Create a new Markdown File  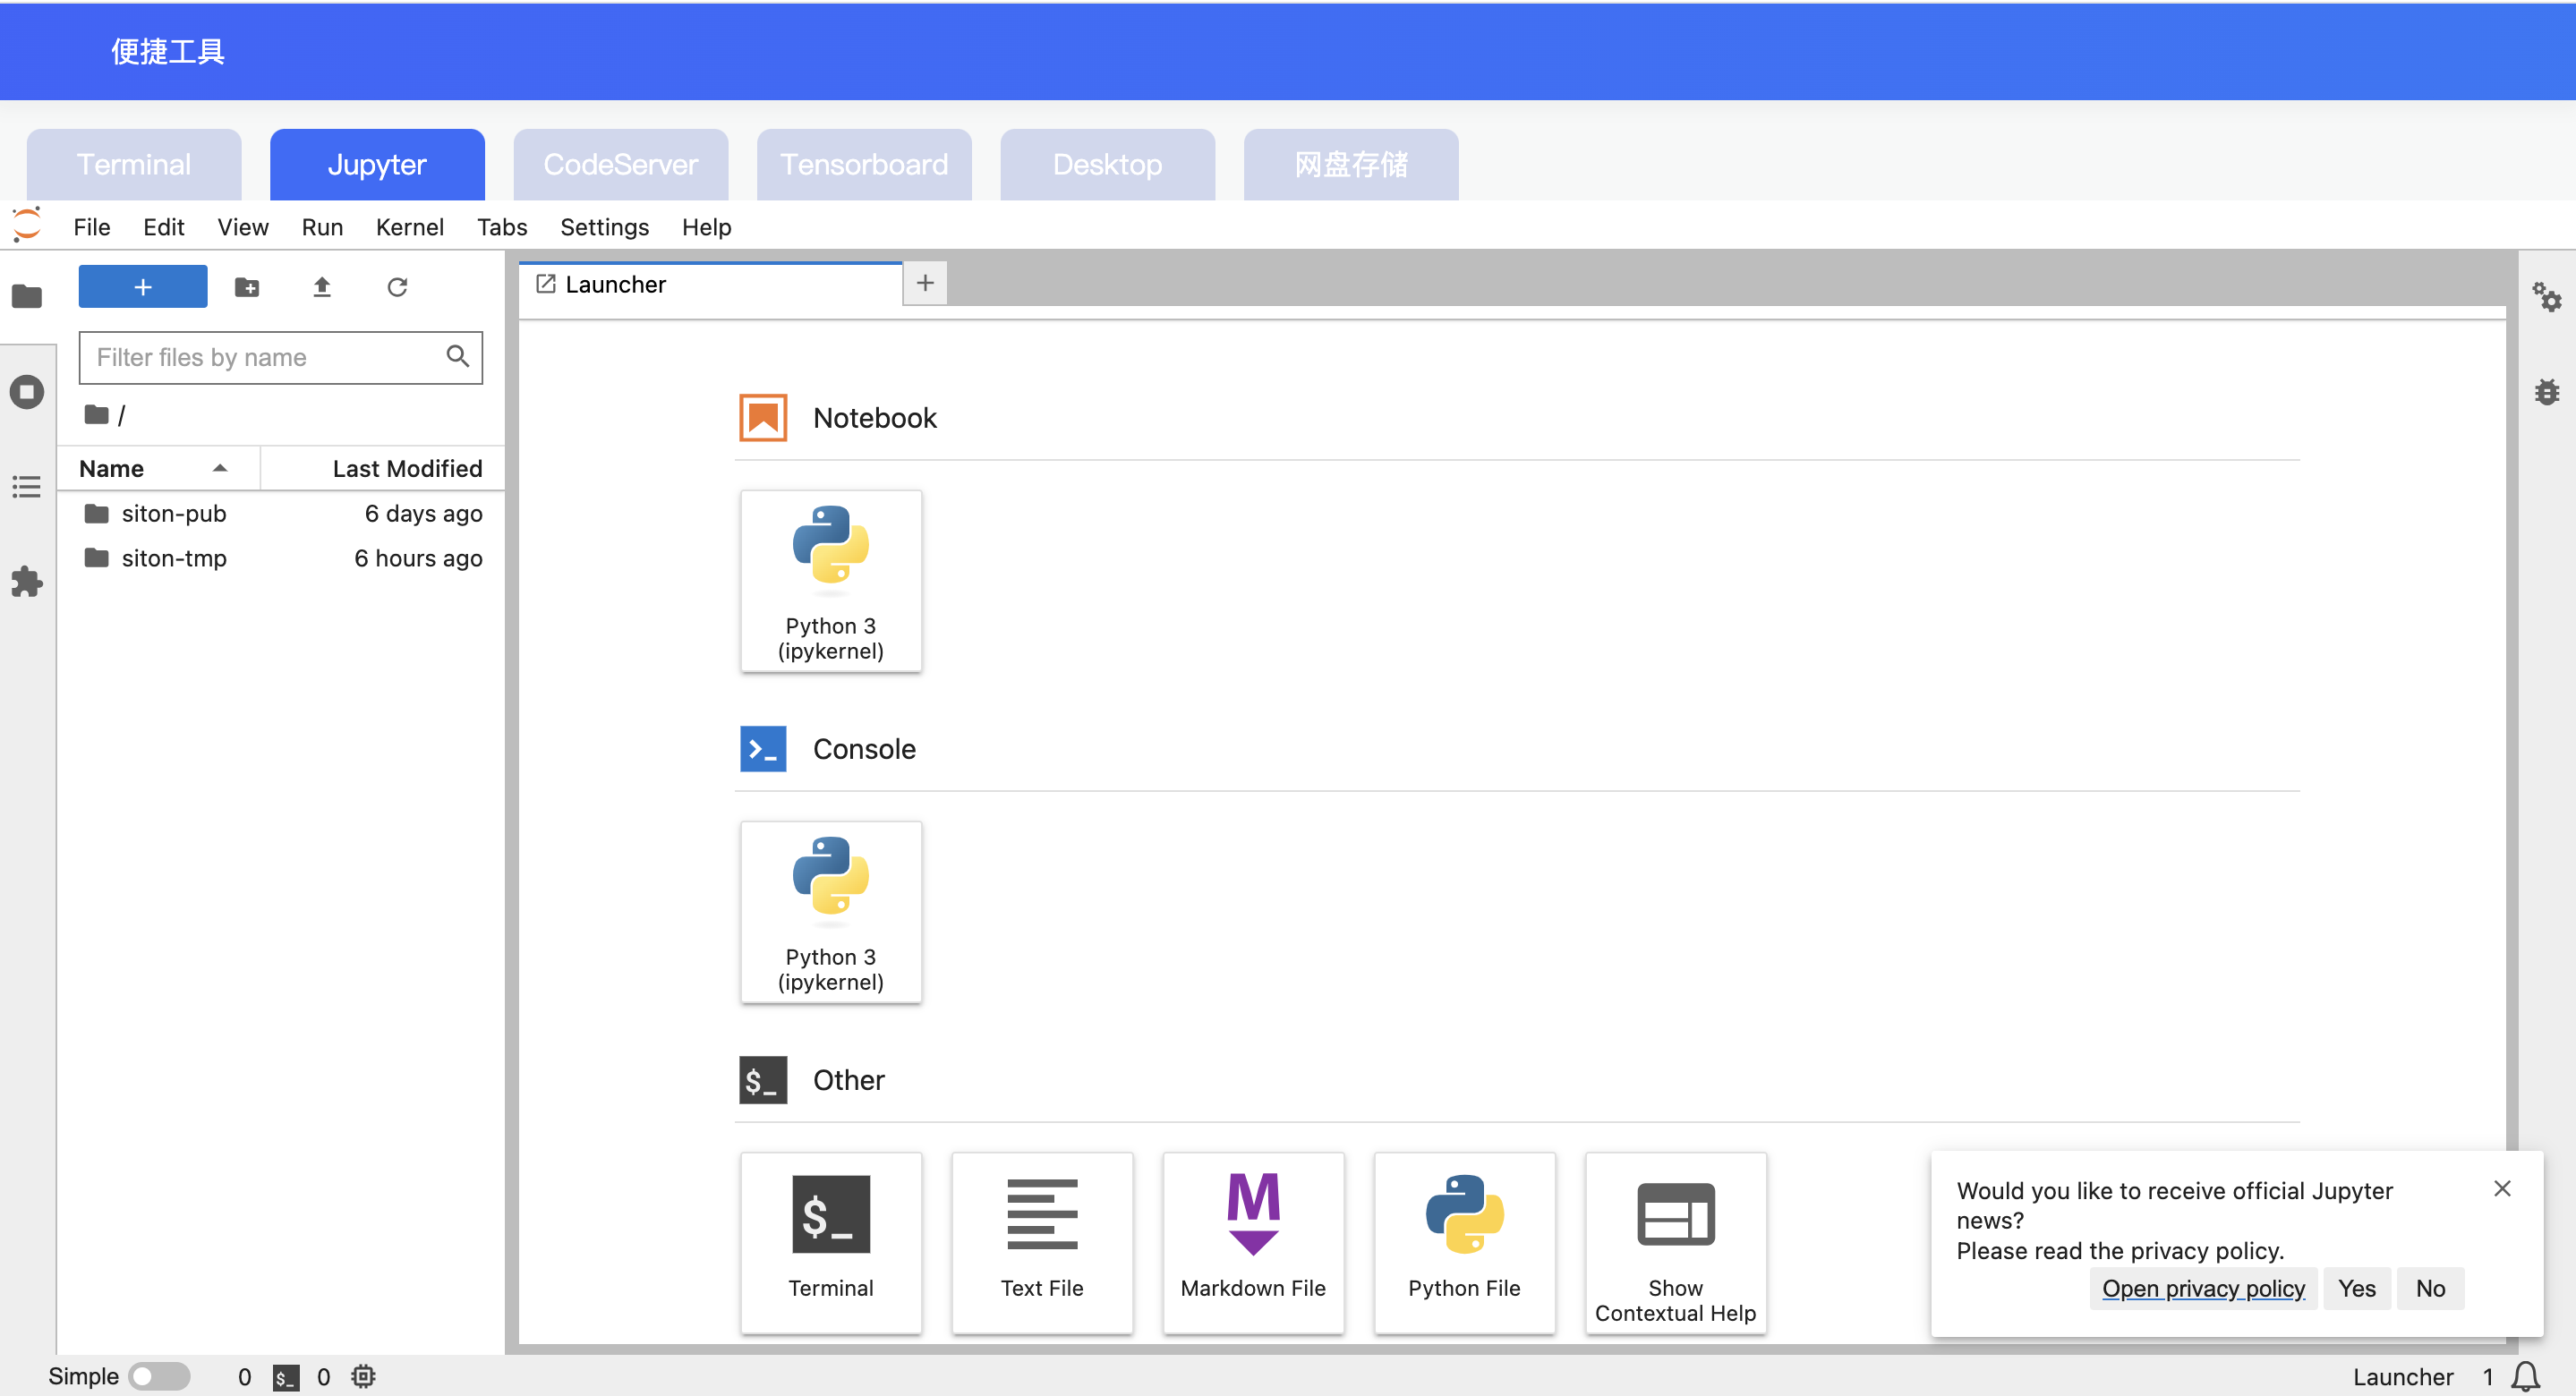pyautogui.click(x=1253, y=1243)
